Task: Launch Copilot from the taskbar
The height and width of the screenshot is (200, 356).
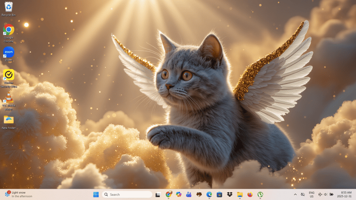Action: pos(178,195)
